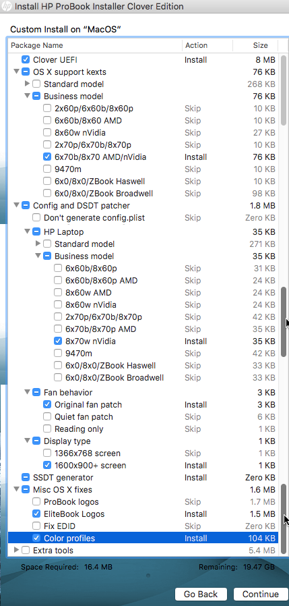Image resolution: width=289 pixels, height=606 pixels.
Task: Enable the Fix EDID checkbox
Action: click(36, 526)
